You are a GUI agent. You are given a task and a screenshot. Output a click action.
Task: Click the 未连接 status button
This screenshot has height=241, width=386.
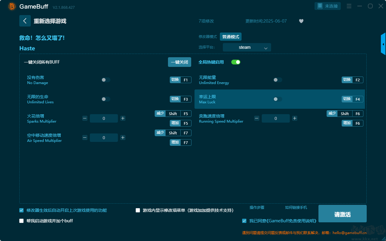click(327, 6)
